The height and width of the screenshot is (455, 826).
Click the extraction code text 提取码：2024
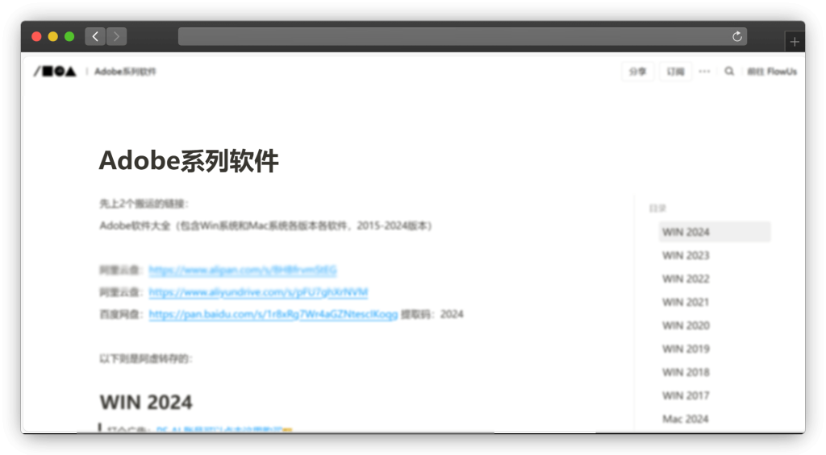432,314
